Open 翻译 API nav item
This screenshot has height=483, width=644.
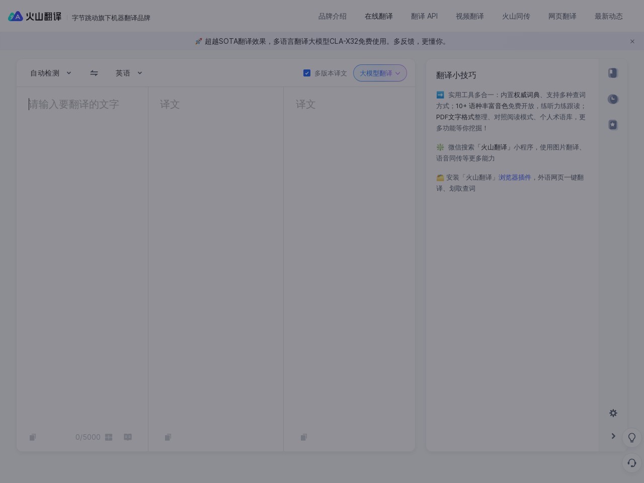click(x=424, y=16)
